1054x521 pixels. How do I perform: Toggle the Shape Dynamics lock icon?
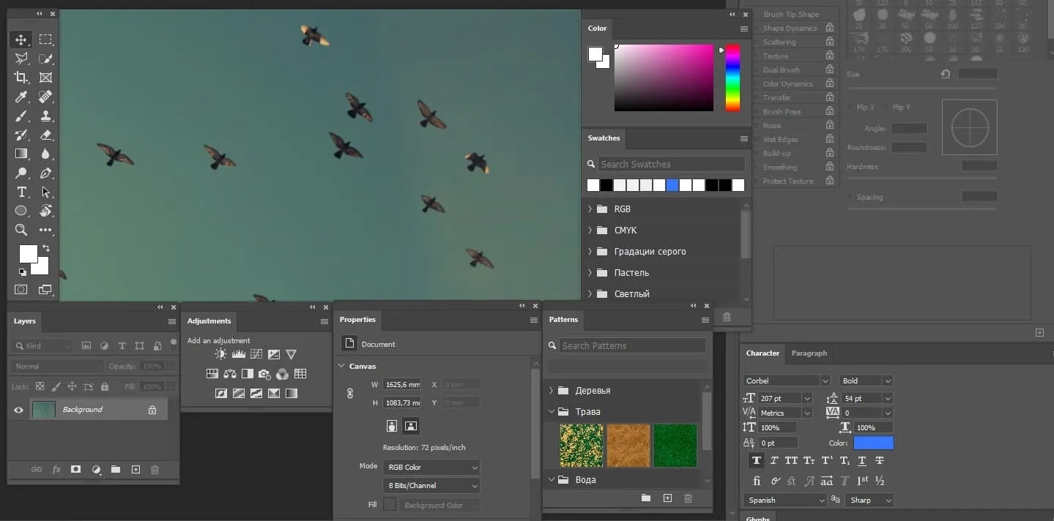tap(828, 28)
